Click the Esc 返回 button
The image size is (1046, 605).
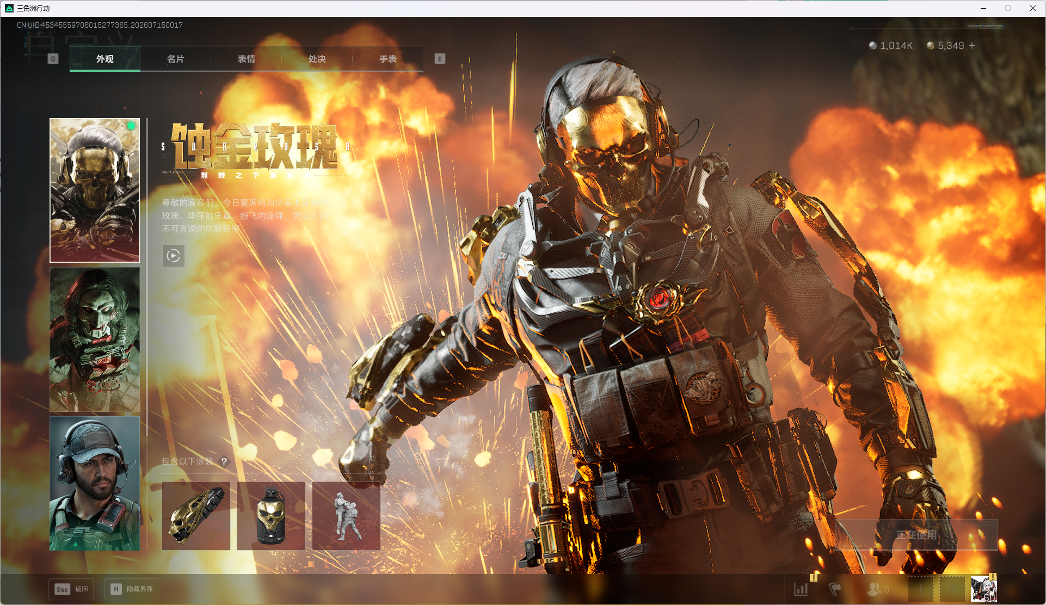coord(71,589)
